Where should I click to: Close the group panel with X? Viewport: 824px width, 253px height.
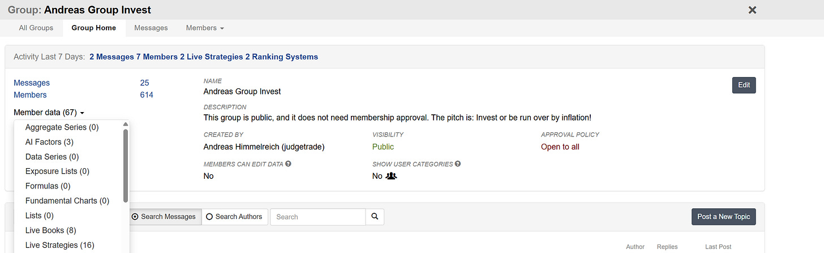(752, 10)
